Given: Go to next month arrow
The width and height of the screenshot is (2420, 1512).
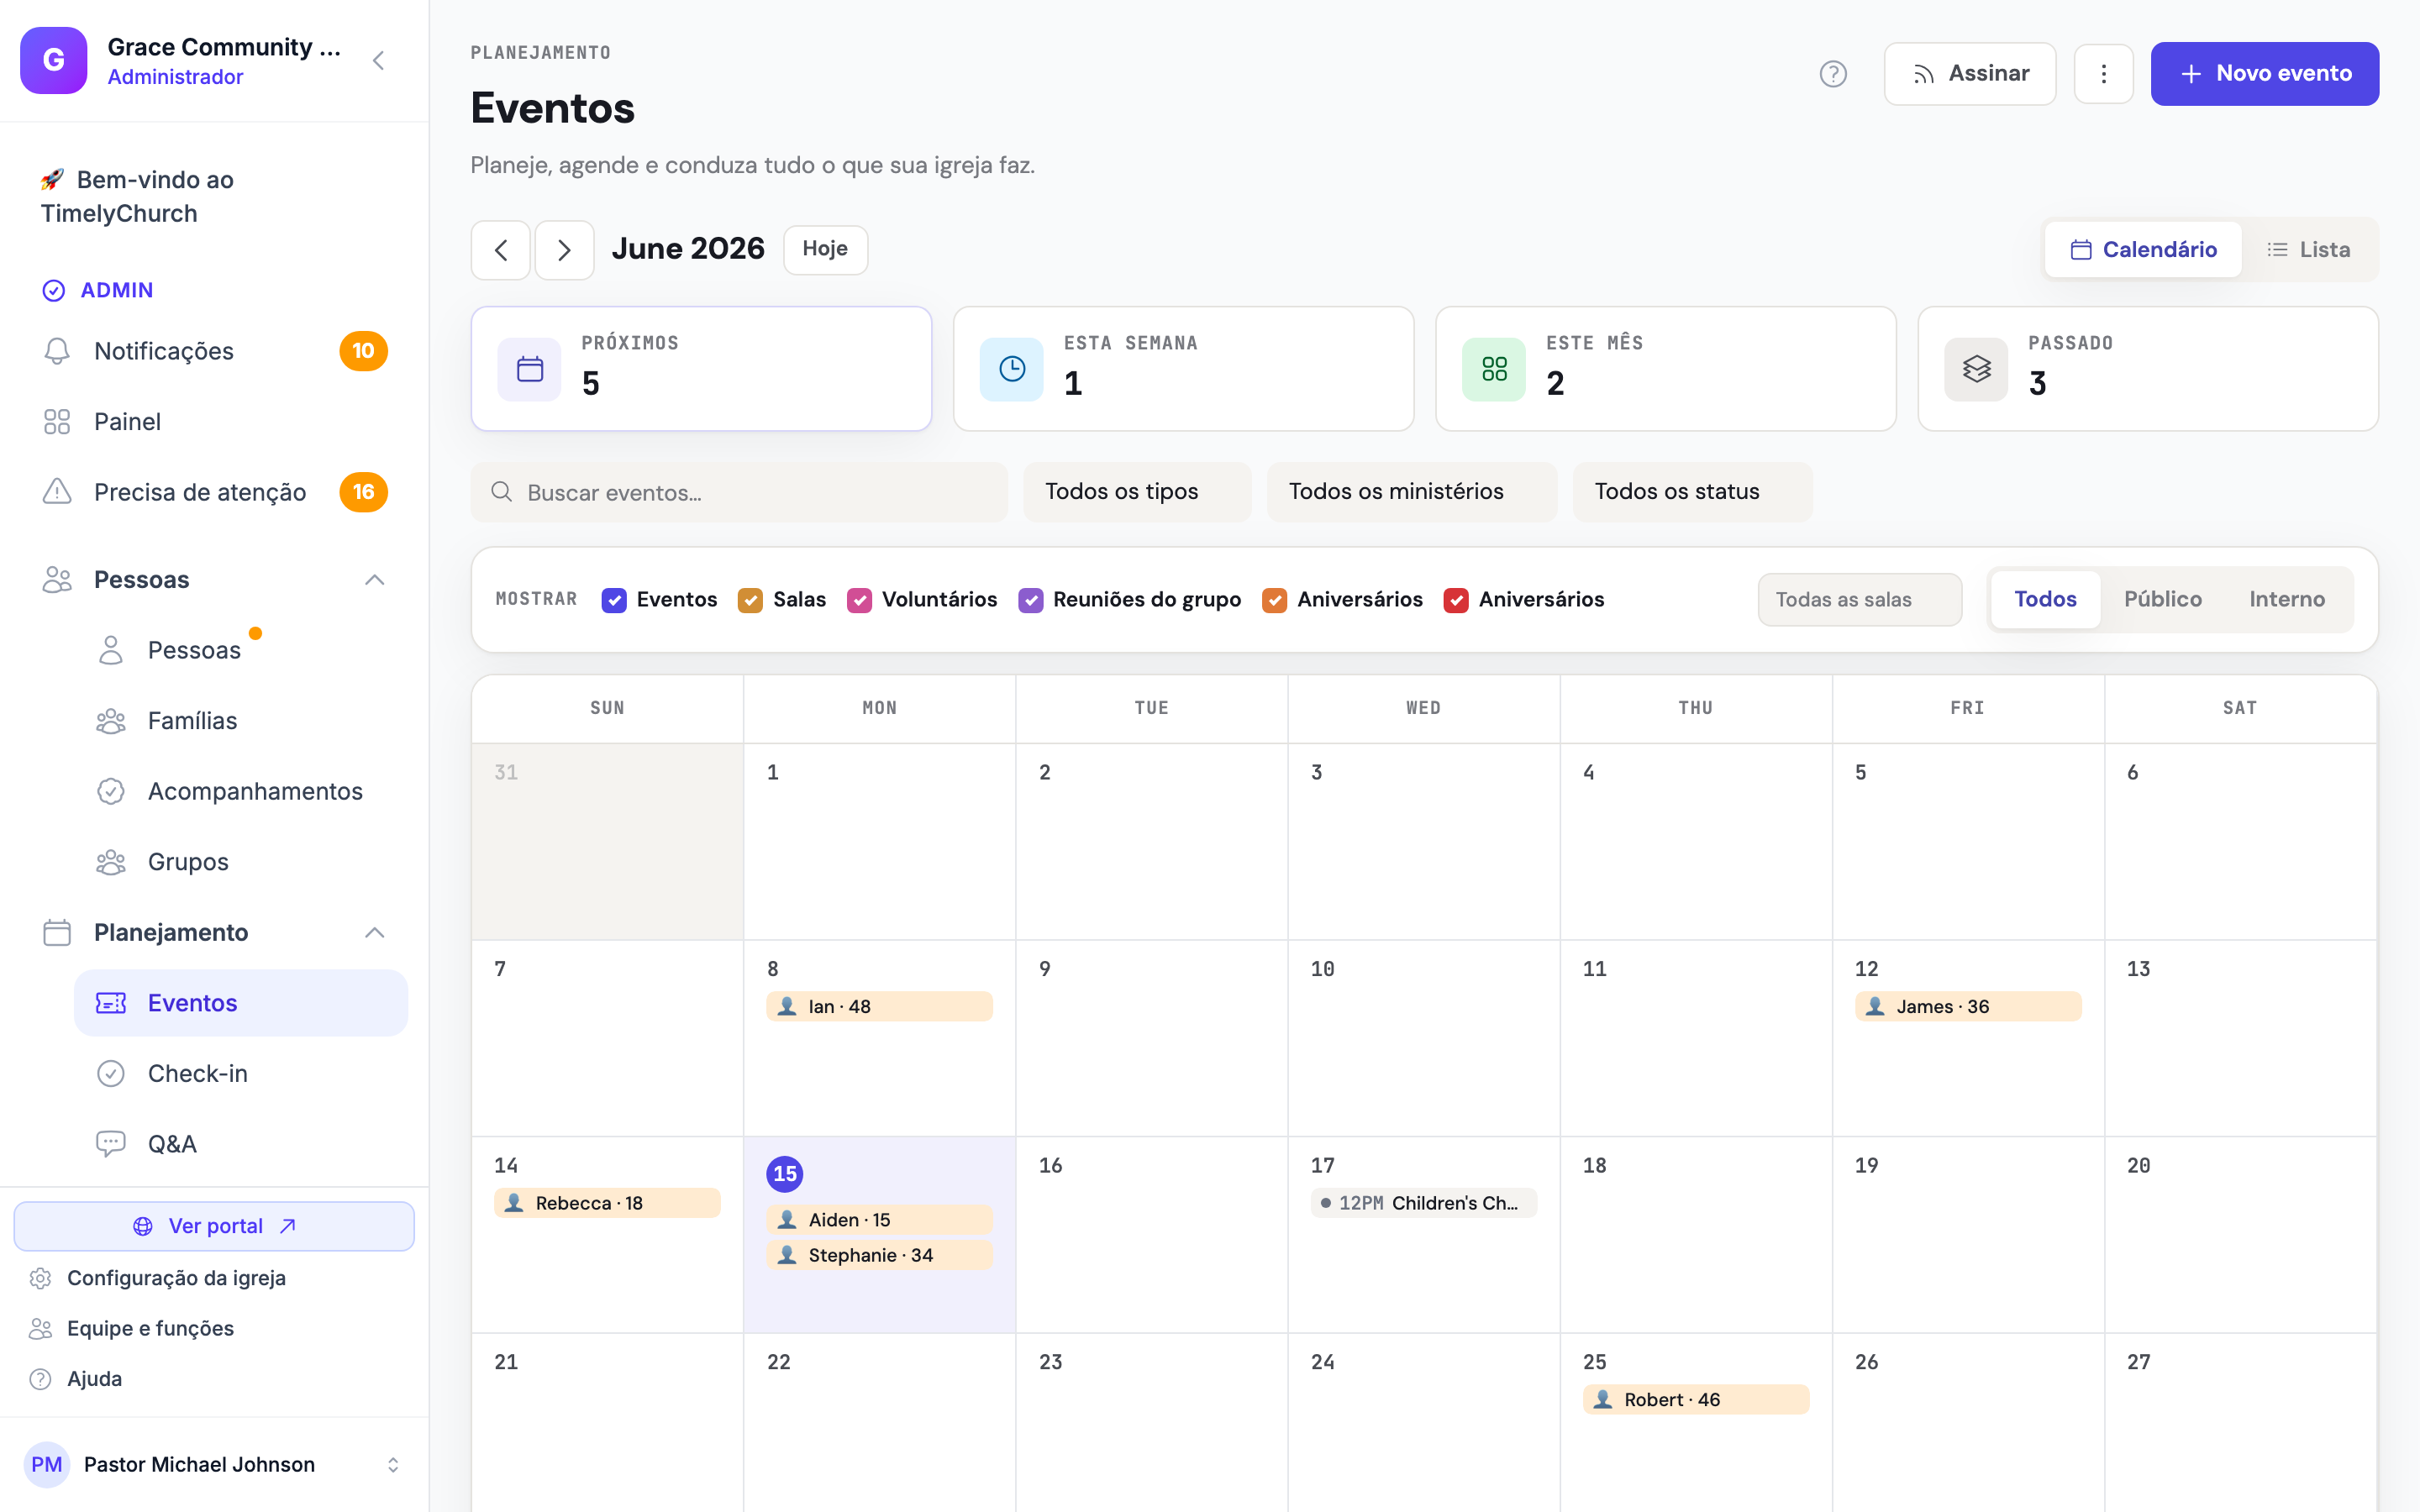Looking at the screenshot, I should pyautogui.click(x=564, y=250).
